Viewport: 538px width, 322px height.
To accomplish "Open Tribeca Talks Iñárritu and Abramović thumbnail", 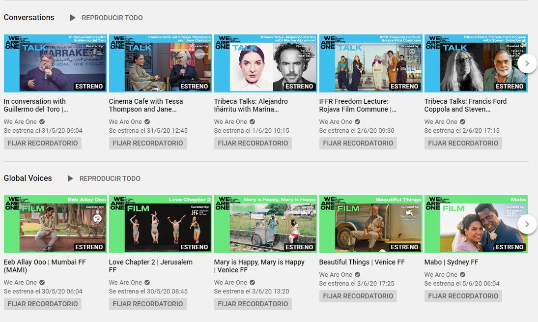I will [266, 63].
